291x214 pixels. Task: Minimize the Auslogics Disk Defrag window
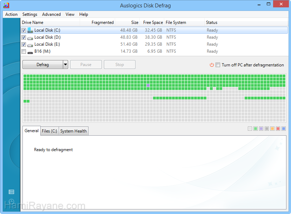point(259,4)
